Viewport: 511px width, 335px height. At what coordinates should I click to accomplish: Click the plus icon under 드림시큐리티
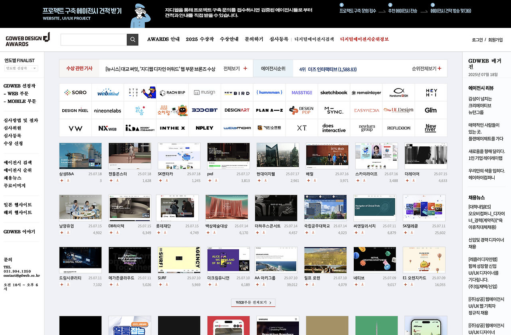[61, 284]
